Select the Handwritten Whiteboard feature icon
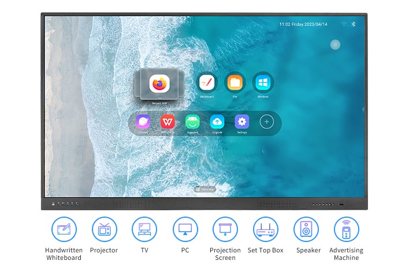This screenshot has height=268, width=409. tap(64, 229)
